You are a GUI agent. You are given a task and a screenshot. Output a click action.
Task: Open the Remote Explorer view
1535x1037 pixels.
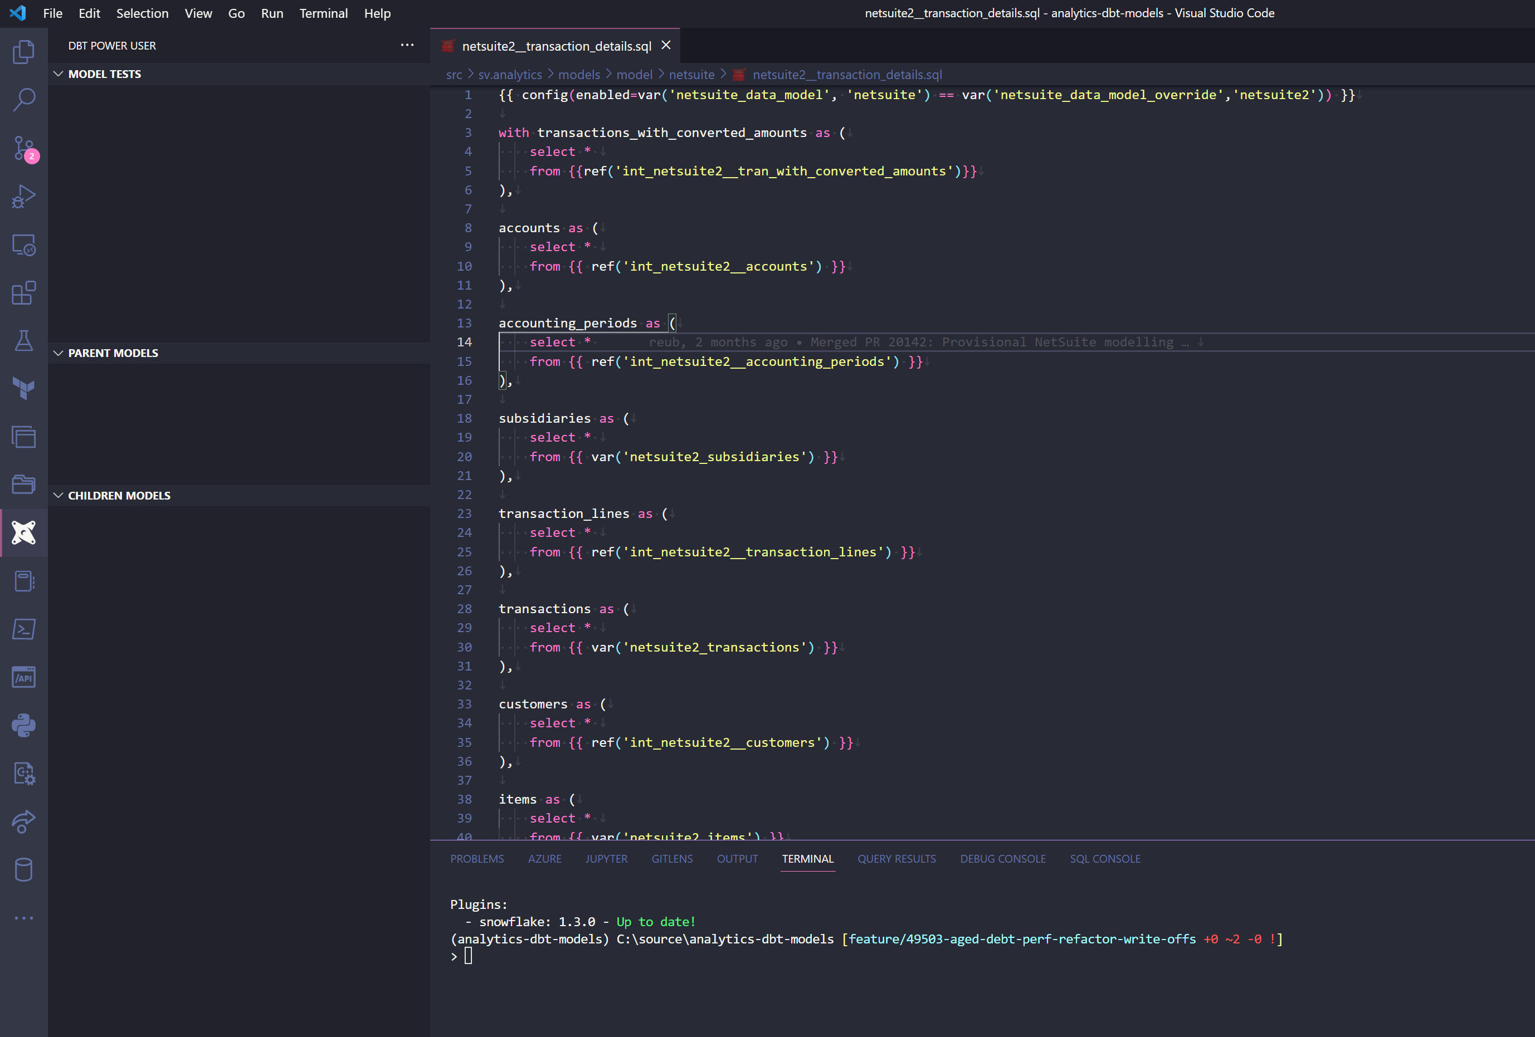point(24,245)
